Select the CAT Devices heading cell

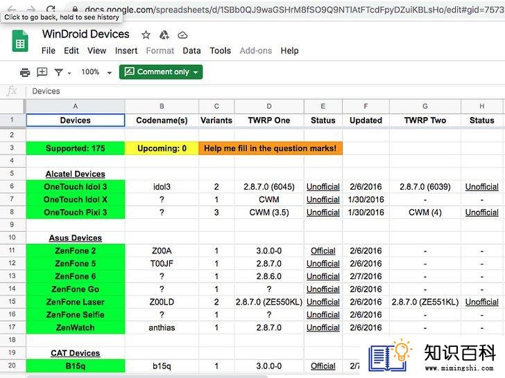point(76,353)
